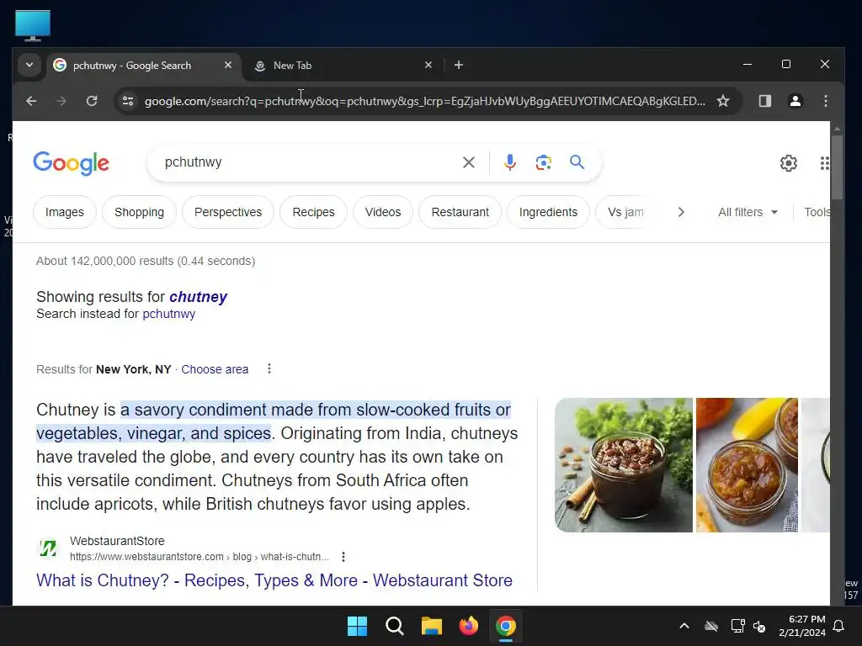Click the forward navigation arrow
The height and width of the screenshot is (646, 862).
pyautogui.click(x=61, y=101)
